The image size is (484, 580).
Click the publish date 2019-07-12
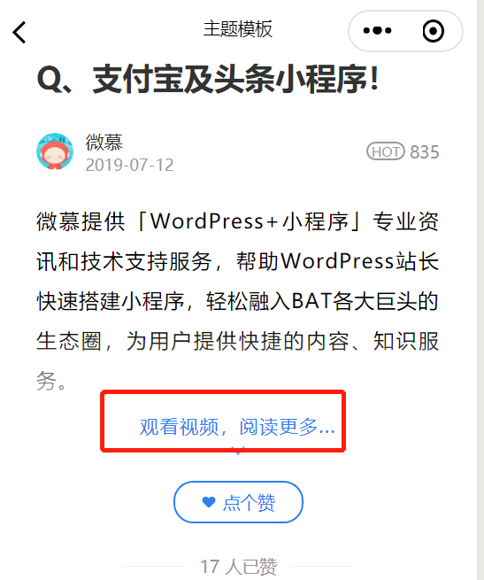[129, 165]
